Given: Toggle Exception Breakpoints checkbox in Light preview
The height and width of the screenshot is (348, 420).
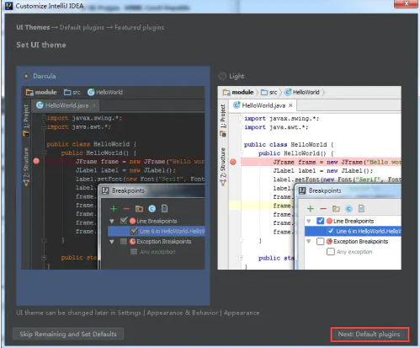Looking at the screenshot, I should [320, 241].
